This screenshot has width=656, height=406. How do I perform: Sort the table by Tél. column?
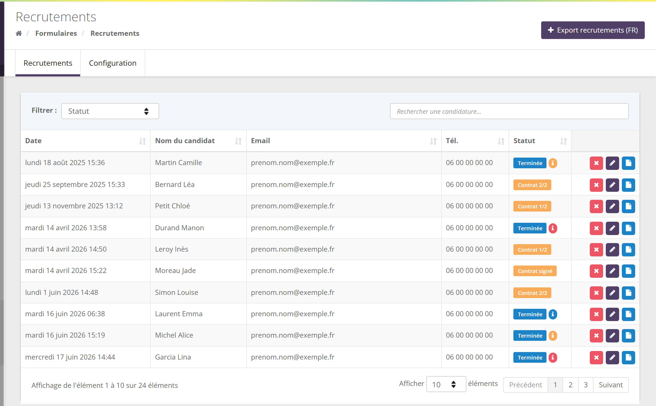(475, 141)
